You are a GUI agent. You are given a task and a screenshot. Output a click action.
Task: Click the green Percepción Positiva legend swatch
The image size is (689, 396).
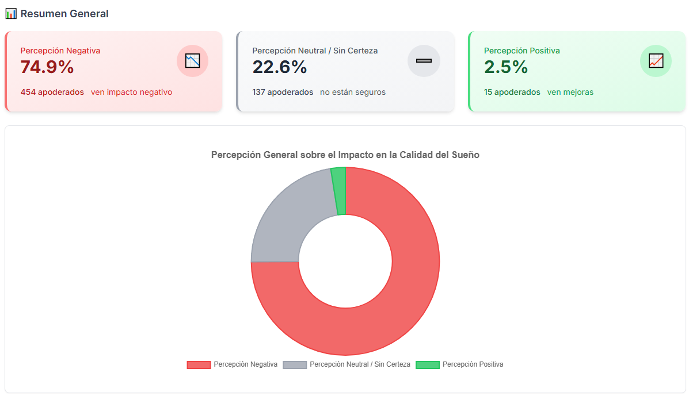pyautogui.click(x=428, y=365)
